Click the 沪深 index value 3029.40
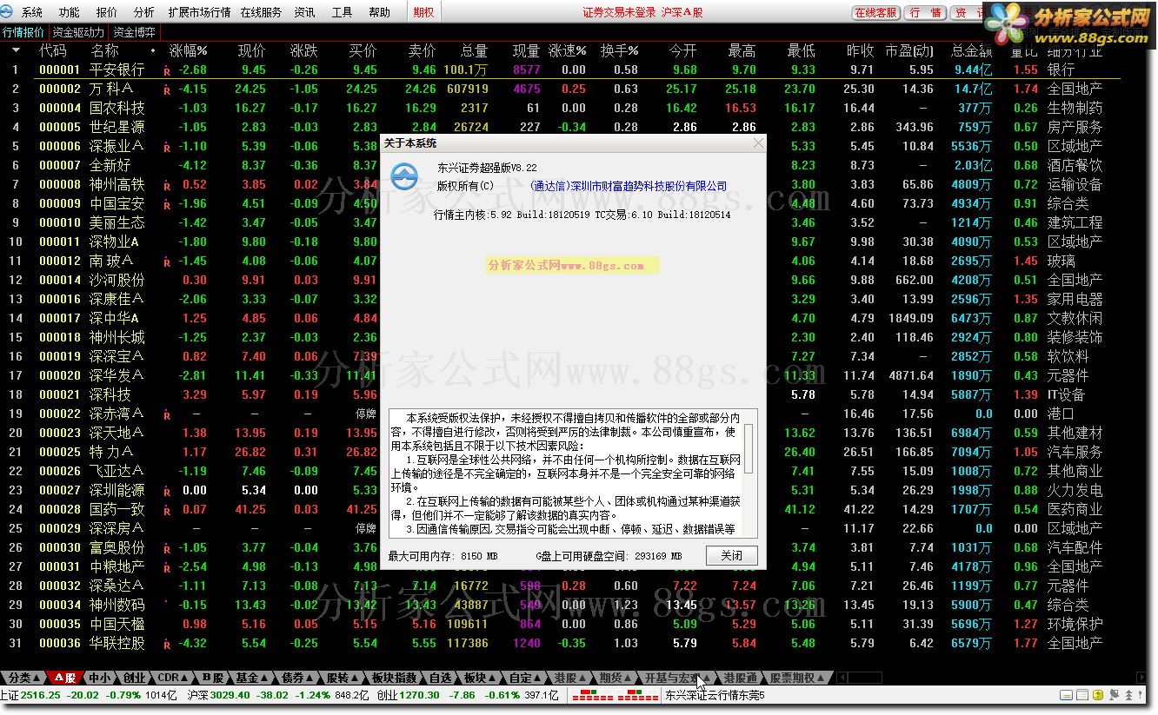Viewport: 1158px width, 715px height. 230,695
